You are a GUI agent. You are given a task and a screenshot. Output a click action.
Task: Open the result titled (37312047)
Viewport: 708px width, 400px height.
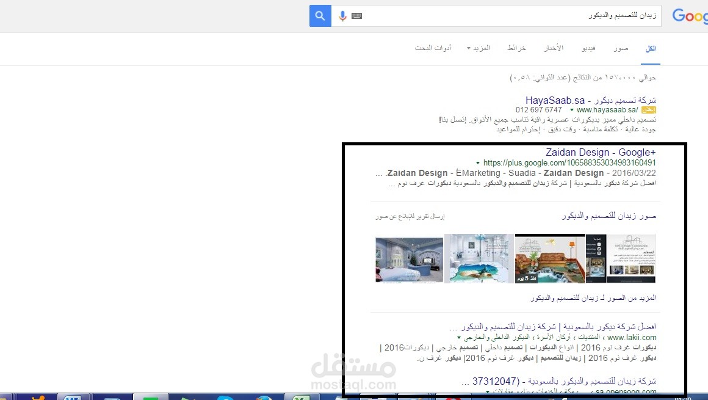pyautogui.click(x=559, y=382)
